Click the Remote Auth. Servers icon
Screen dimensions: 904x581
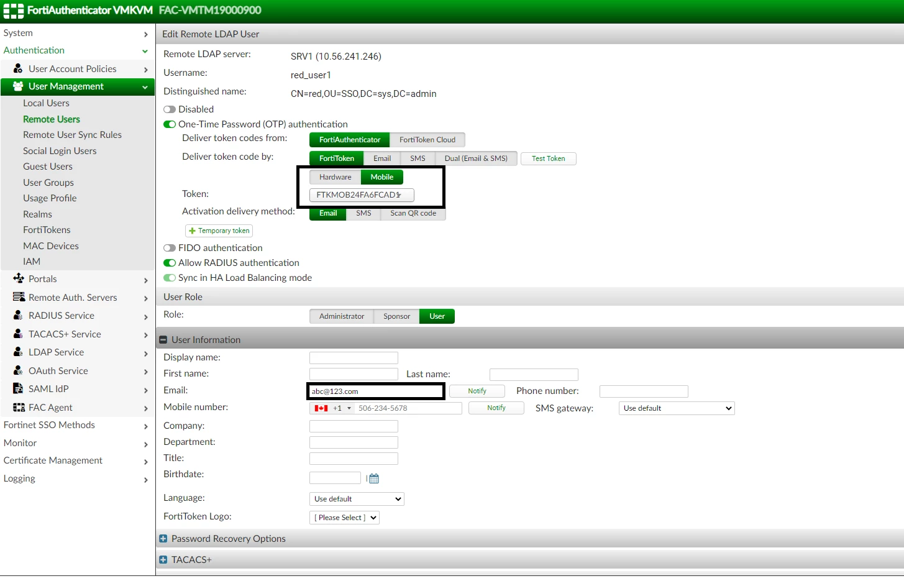click(x=19, y=297)
